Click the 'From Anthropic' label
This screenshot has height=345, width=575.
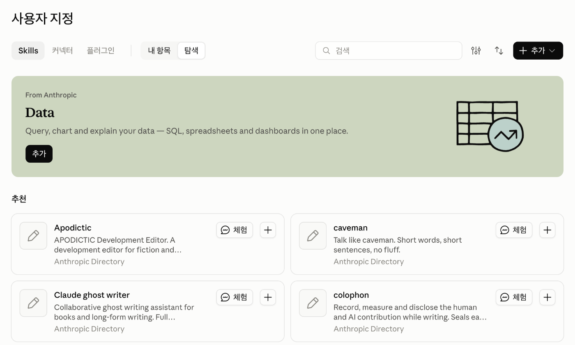[51, 95]
